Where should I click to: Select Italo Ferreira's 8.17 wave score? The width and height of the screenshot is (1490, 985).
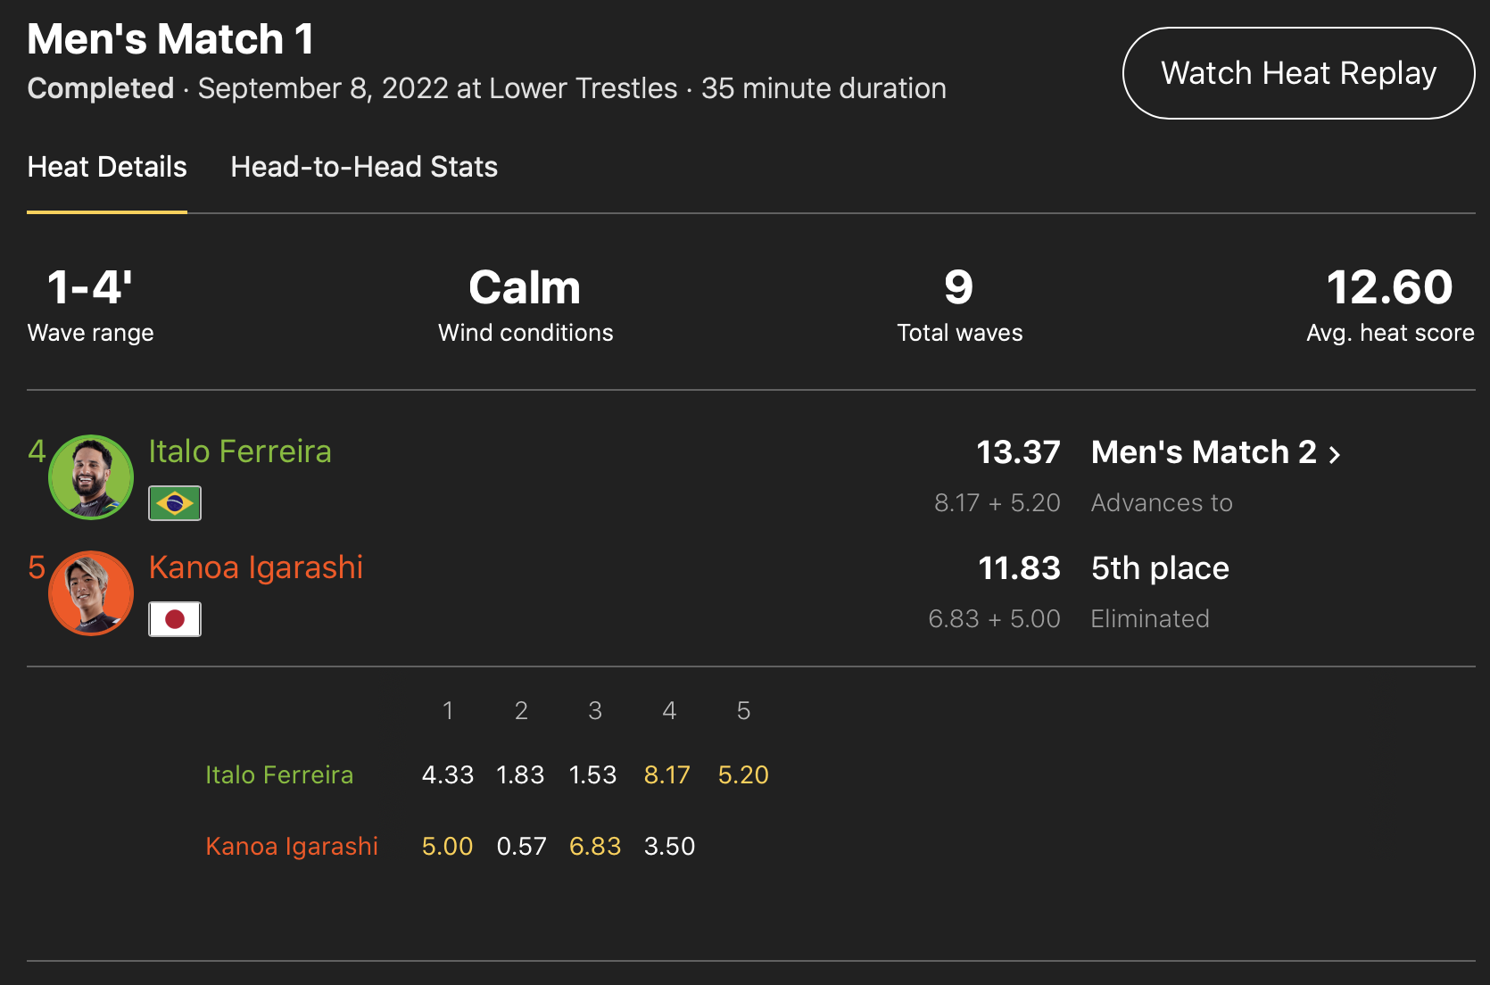click(667, 774)
